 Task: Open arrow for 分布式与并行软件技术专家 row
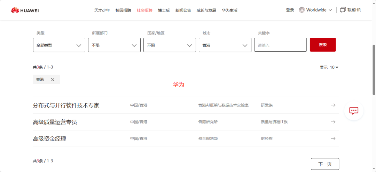(333, 105)
